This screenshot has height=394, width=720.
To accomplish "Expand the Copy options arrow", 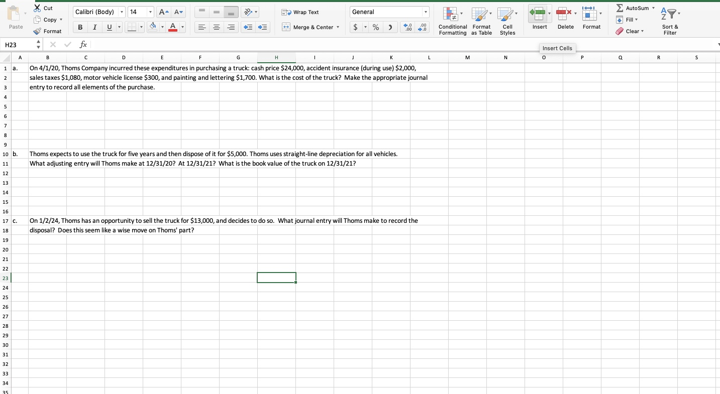I will click(x=61, y=20).
